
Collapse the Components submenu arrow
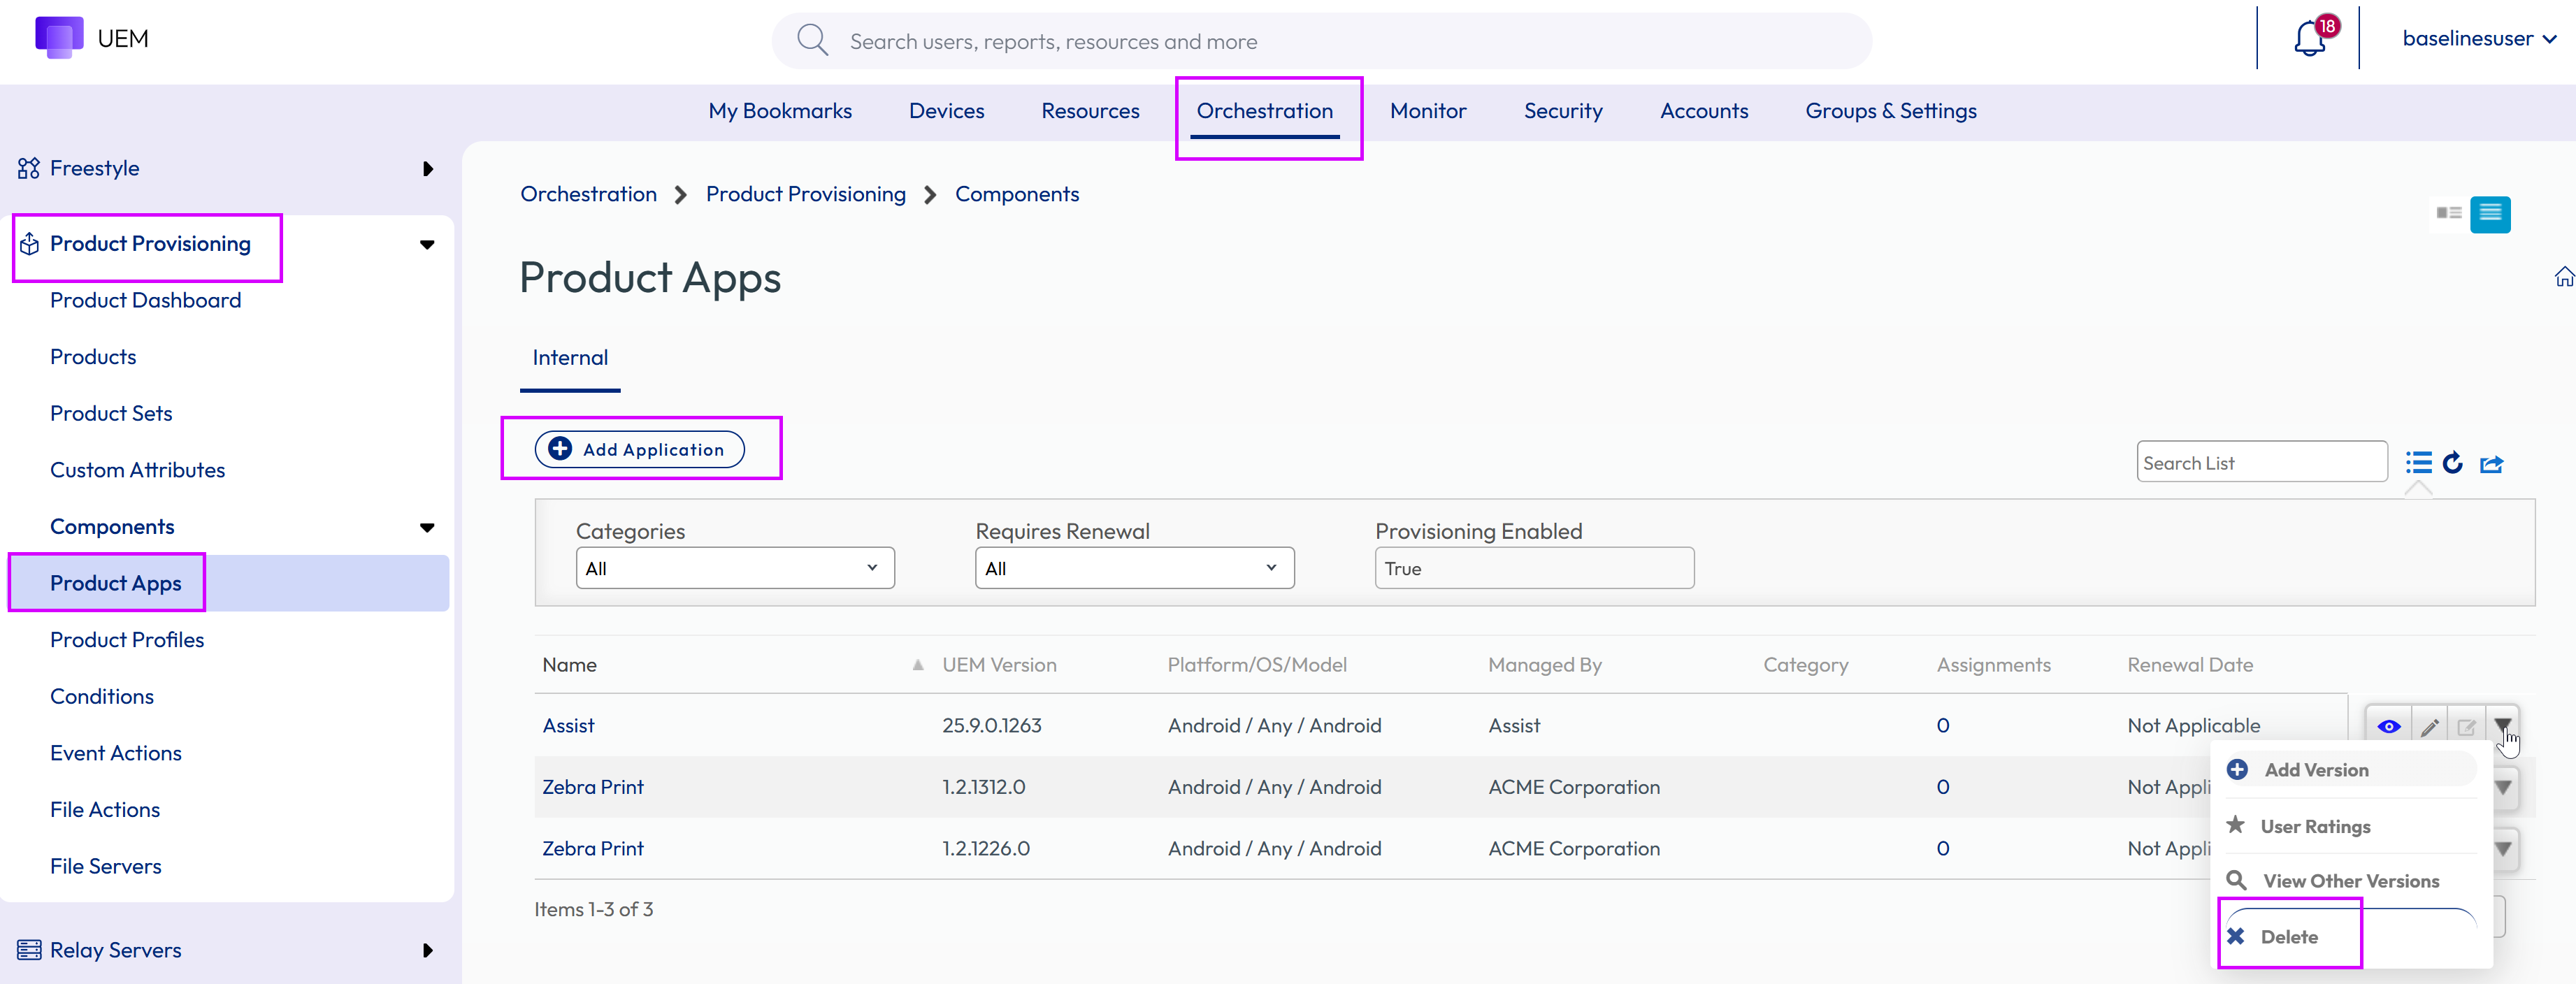(427, 527)
